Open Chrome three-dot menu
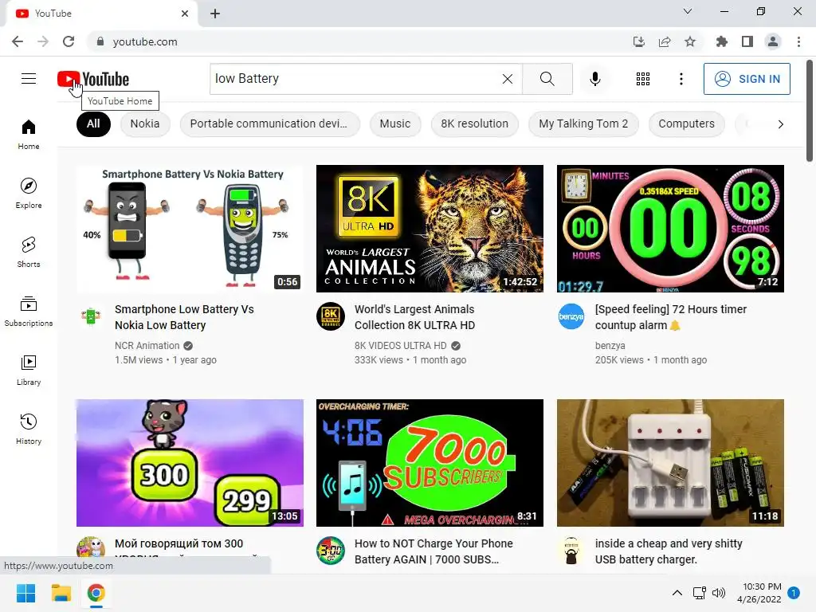Viewport: 816px width, 612px height. point(798,41)
